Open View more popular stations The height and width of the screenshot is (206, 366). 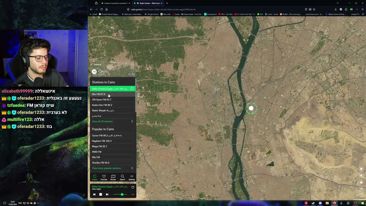tap(106, 168)
